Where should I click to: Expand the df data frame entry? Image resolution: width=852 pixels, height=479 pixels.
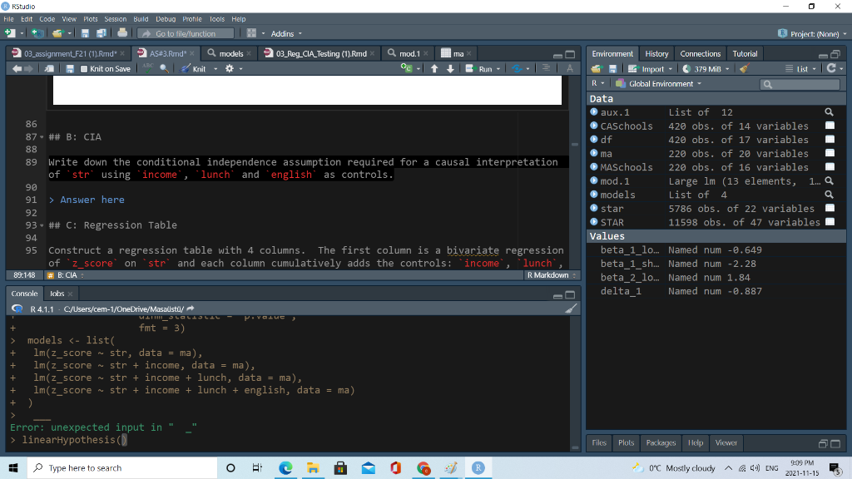pyautogui.click(x=594, y=140)
